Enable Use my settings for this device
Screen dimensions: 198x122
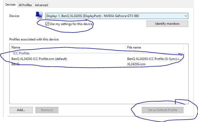[x=47, y=24]
